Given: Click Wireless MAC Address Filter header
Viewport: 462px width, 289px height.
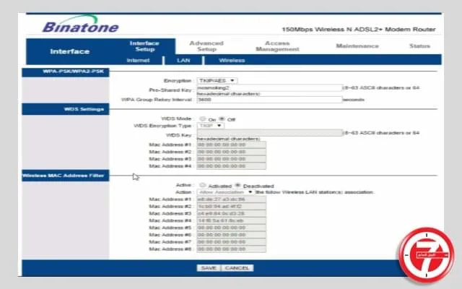Looking at the screenshot, I should pos(66,176).
